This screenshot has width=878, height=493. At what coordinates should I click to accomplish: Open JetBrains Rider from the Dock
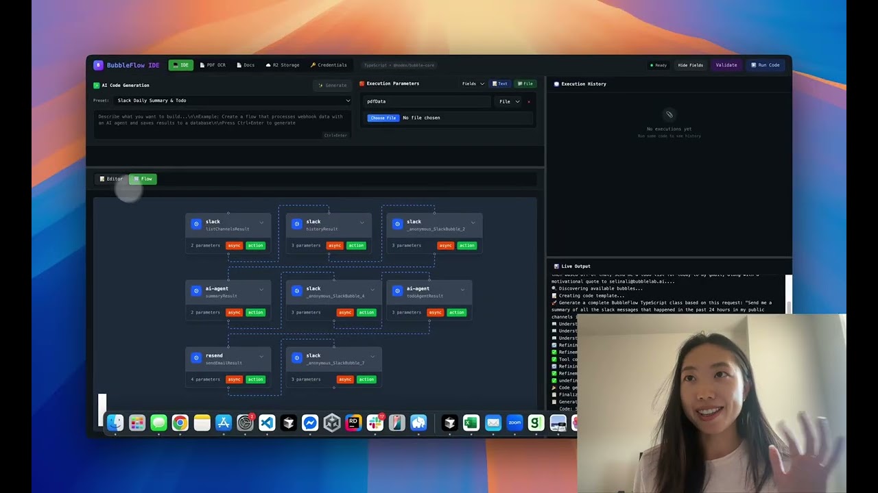pyautogui.click(x=353, y=423)
